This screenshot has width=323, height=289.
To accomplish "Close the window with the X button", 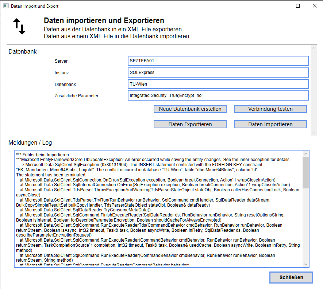I will coord(314,6).
